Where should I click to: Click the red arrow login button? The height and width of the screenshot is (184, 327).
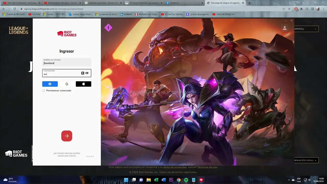click(67, 136)
